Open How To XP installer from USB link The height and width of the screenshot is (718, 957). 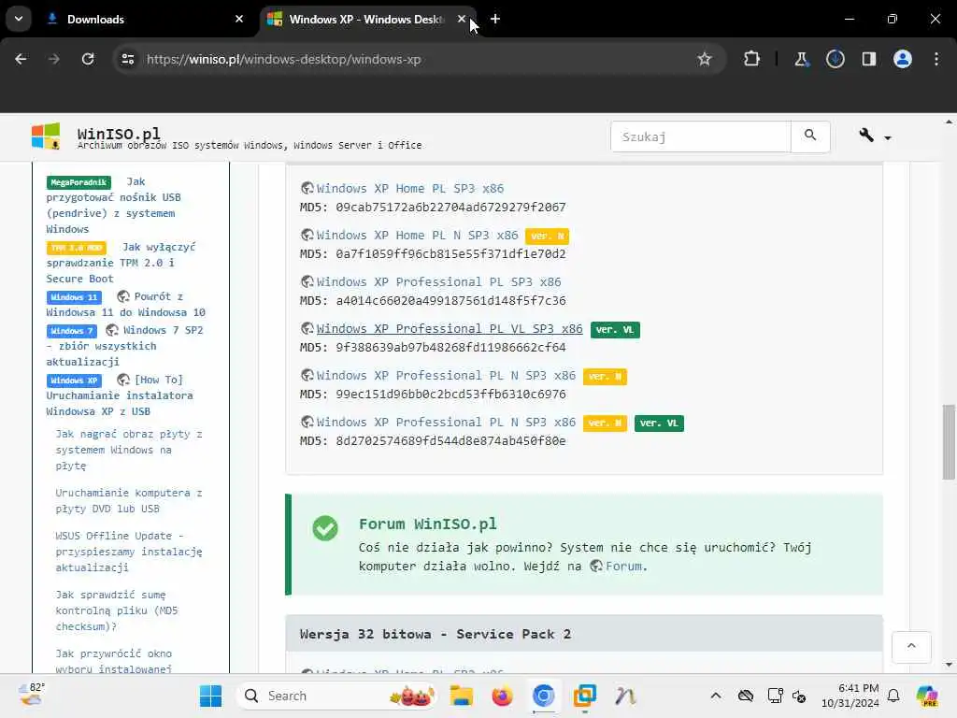(120, 395)
